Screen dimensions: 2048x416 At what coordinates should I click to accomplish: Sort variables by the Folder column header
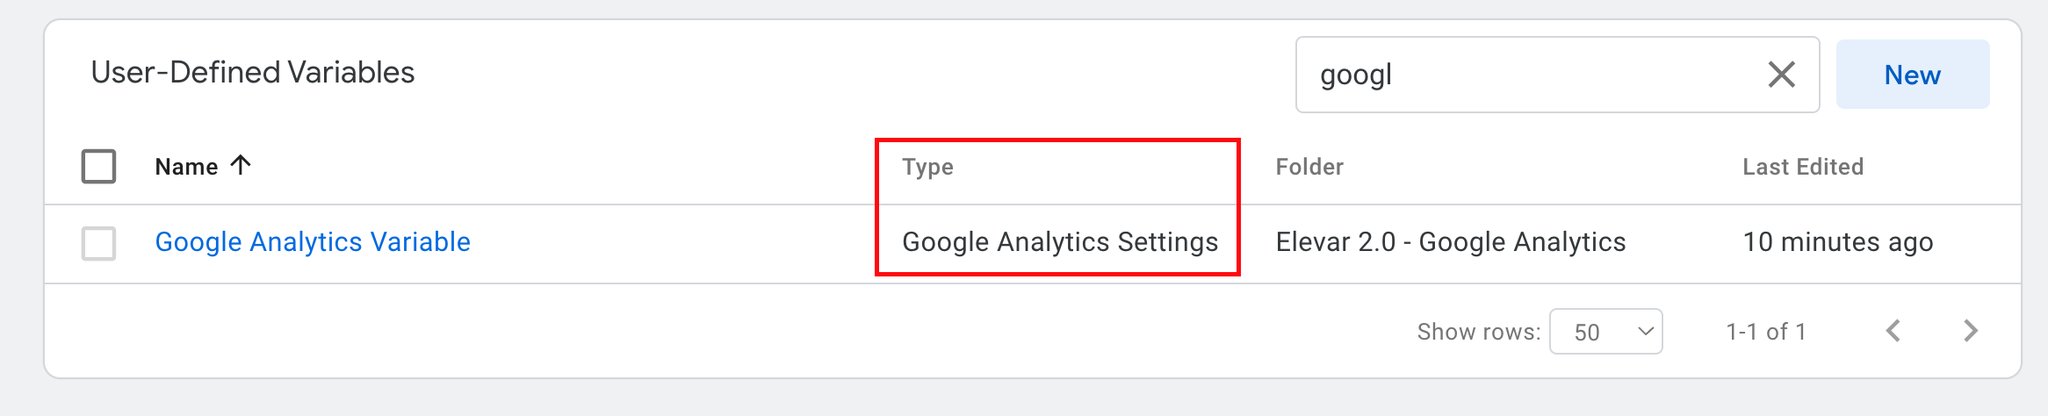[x=1309, y=167]
